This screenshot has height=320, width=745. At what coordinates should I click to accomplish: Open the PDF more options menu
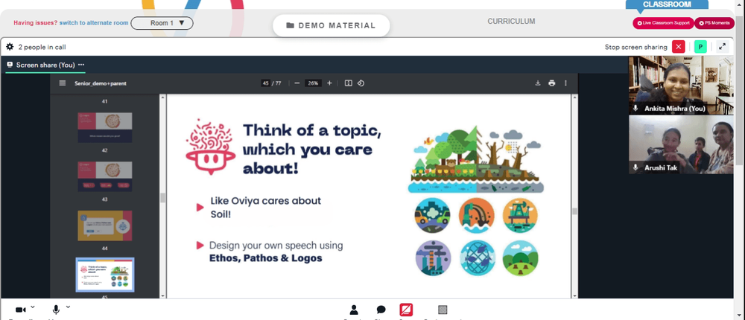[x=566, y=83]
